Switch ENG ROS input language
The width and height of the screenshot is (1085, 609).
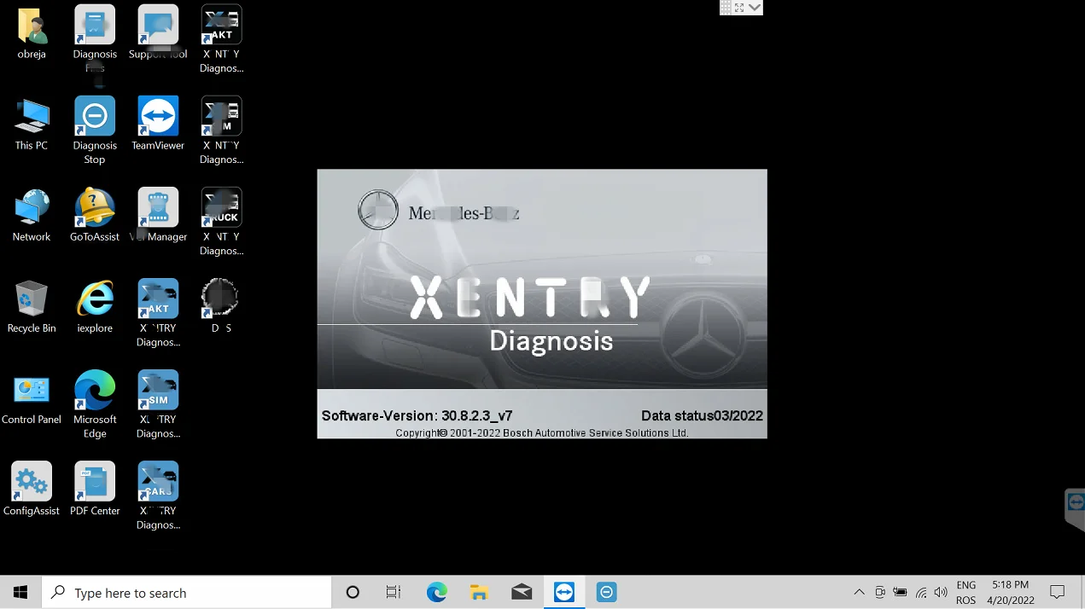coord(965,592)
